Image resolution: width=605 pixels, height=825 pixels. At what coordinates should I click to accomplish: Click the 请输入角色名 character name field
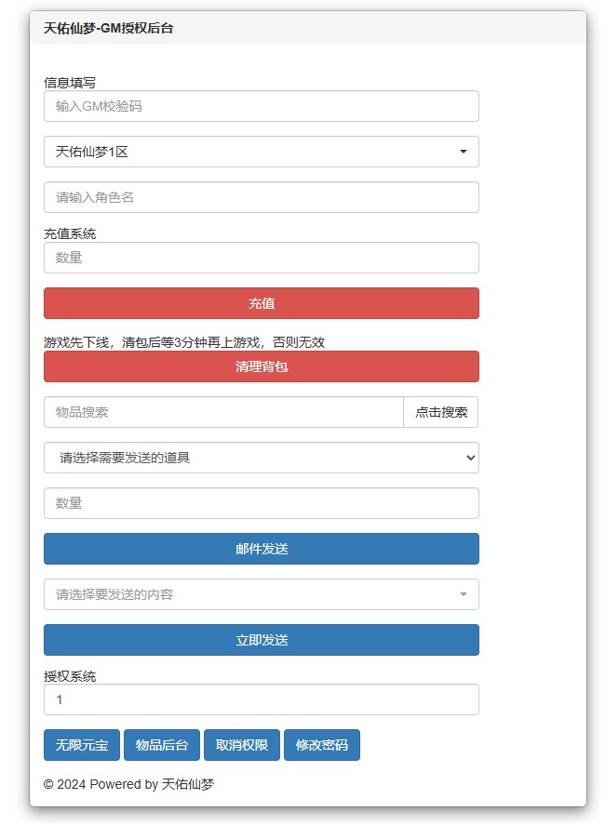(261, 197)
